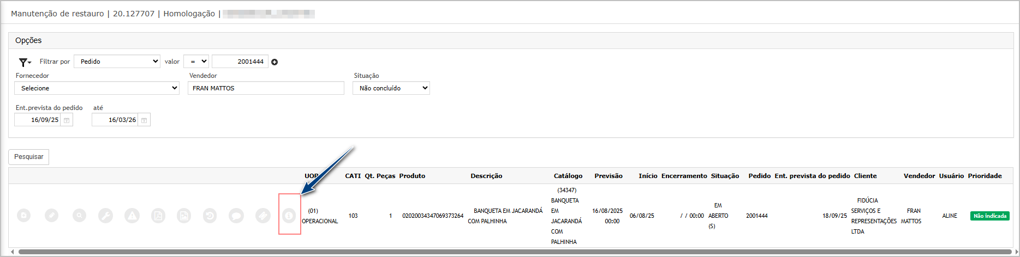Click the magnifier search icon in the row
The width and height of the screenshot is (1020, 257).
click(79, 216)
